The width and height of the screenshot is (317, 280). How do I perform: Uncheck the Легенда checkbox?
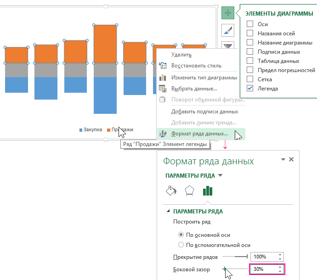tap(250, 89)
